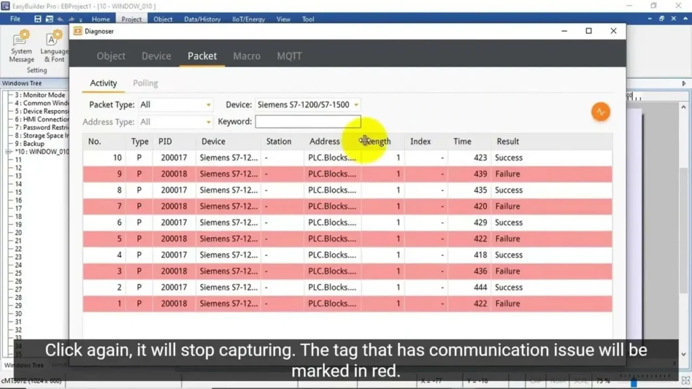Click the Redo arrow in quick access toolbar
This screenshot has width=692, height=389.
point(71,19)
